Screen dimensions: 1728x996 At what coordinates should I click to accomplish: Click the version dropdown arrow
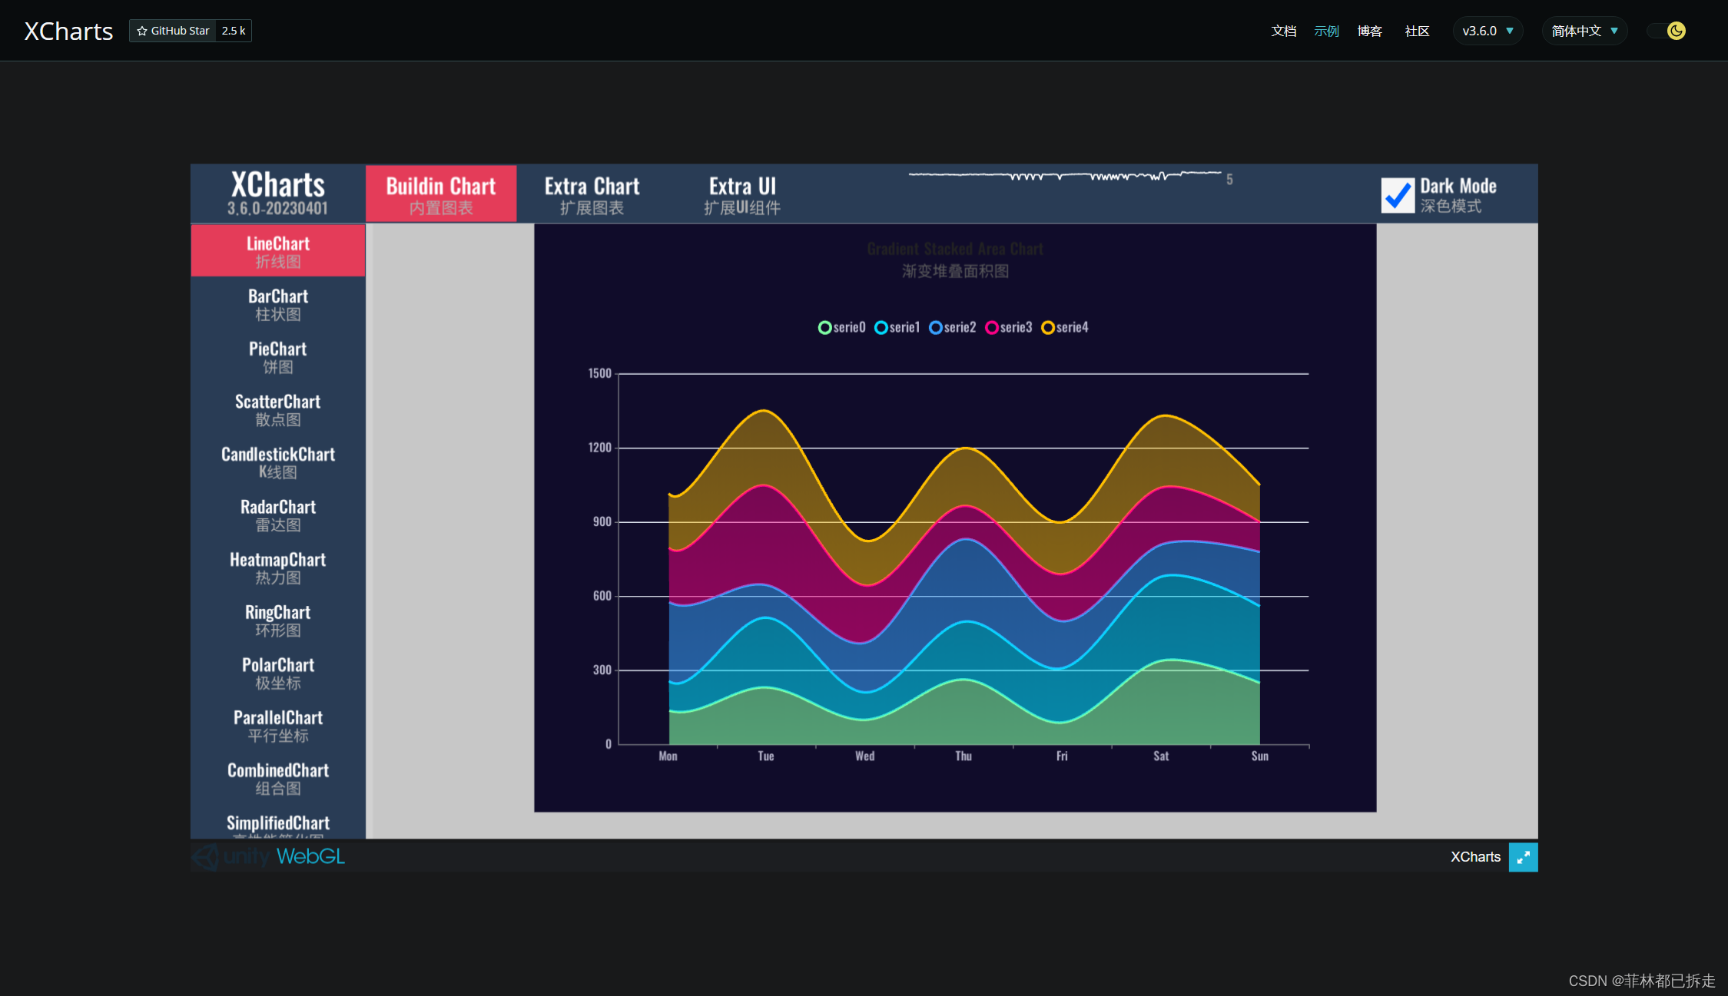point(1510,31)
